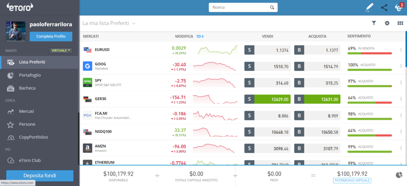Expand the VIRTUALE account mode dropdown
The height and width of the screenshot is (186, 407).
pyautogui.click(x=61, y=50)
